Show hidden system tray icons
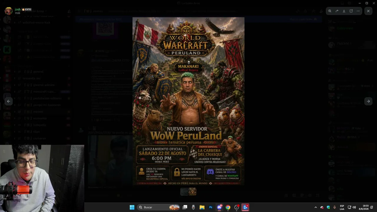This screenshot has width=377, height=212. click(316, 207)
